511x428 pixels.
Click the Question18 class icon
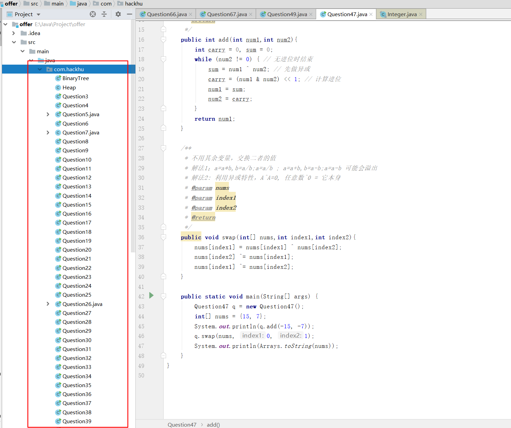tap(58, 232)
